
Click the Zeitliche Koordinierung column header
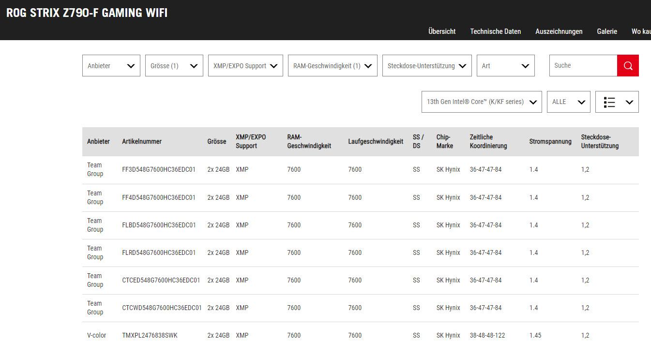(488, 141)
